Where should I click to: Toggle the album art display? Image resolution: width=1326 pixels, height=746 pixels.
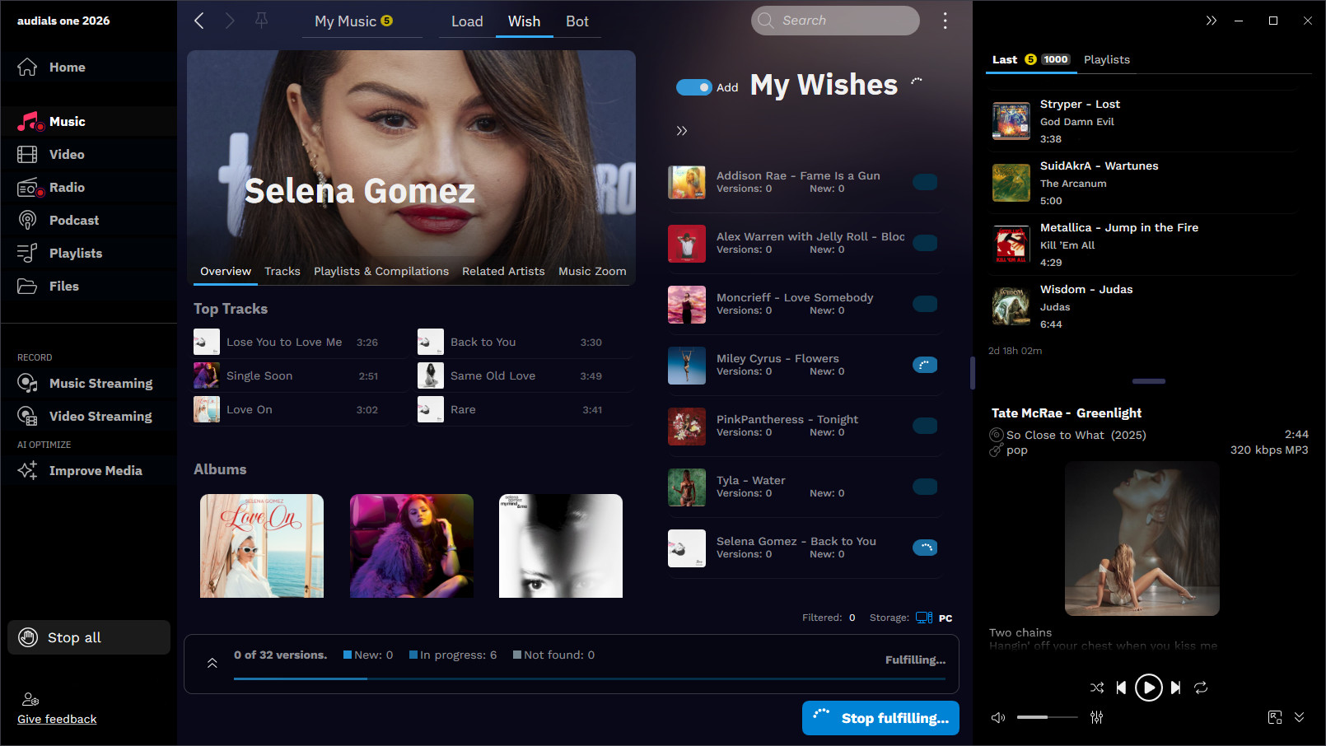pos(1275,717)
